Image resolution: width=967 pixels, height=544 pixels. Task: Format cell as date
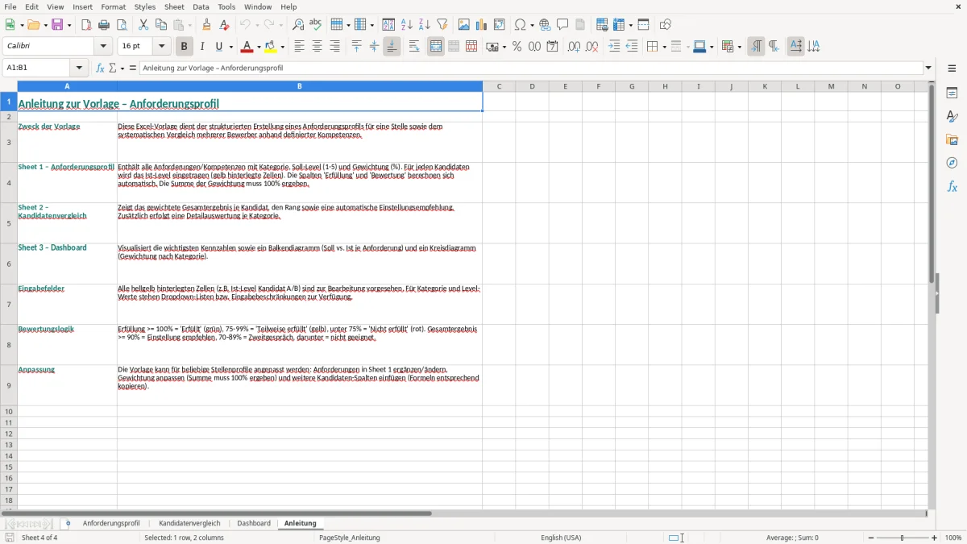552,47
